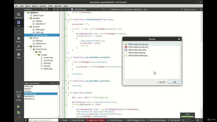Open the Window menu
This screenshot has width=217, height=122.
tap(58, 6)
